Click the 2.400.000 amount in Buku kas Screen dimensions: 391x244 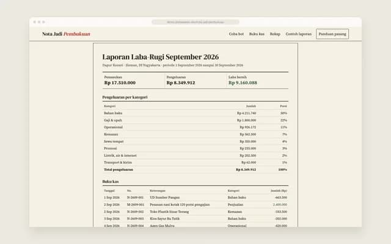(x=280, y=205)
